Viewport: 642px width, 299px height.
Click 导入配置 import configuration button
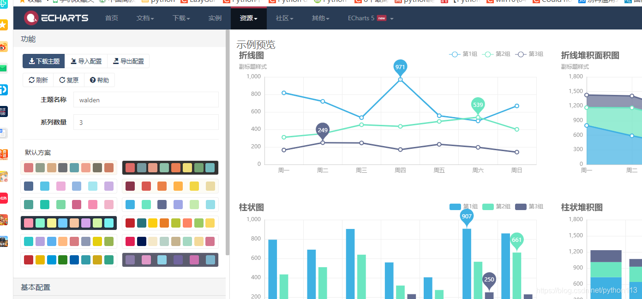click(x=86, y=61)
